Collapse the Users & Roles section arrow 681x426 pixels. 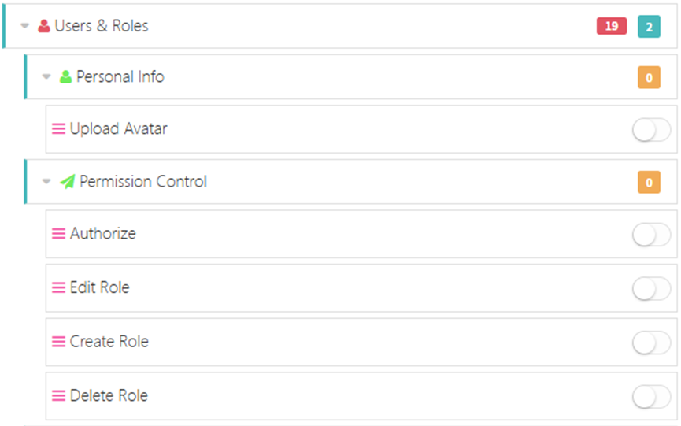pos(25,26)
